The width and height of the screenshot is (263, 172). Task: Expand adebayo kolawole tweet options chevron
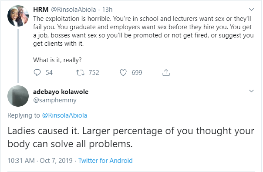251,91
